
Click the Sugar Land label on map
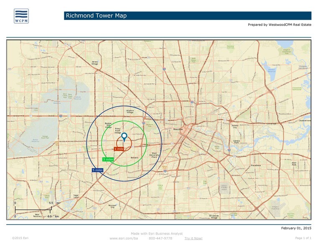[x=76, y=196]
